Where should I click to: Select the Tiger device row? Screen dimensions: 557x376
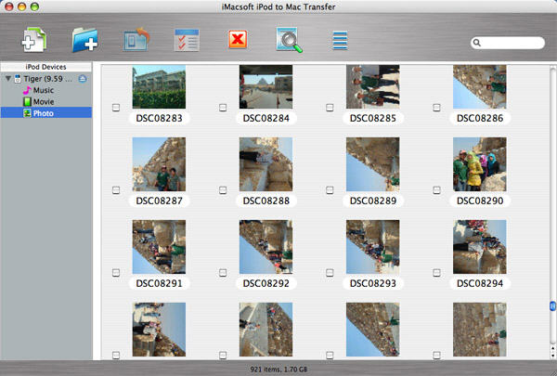pos(46,79)
